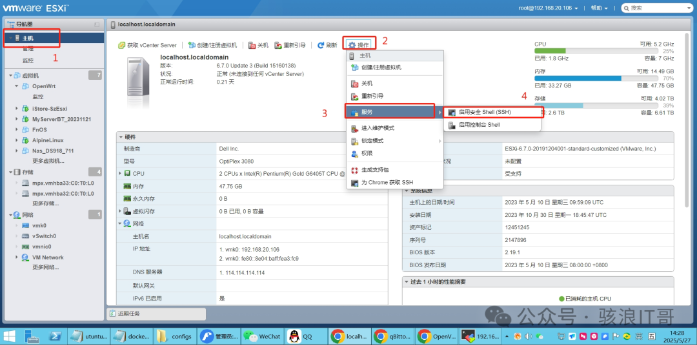This screenshot has height=345, width=697.
Task: Open 更多存储... link
Action: click(46, 203)
